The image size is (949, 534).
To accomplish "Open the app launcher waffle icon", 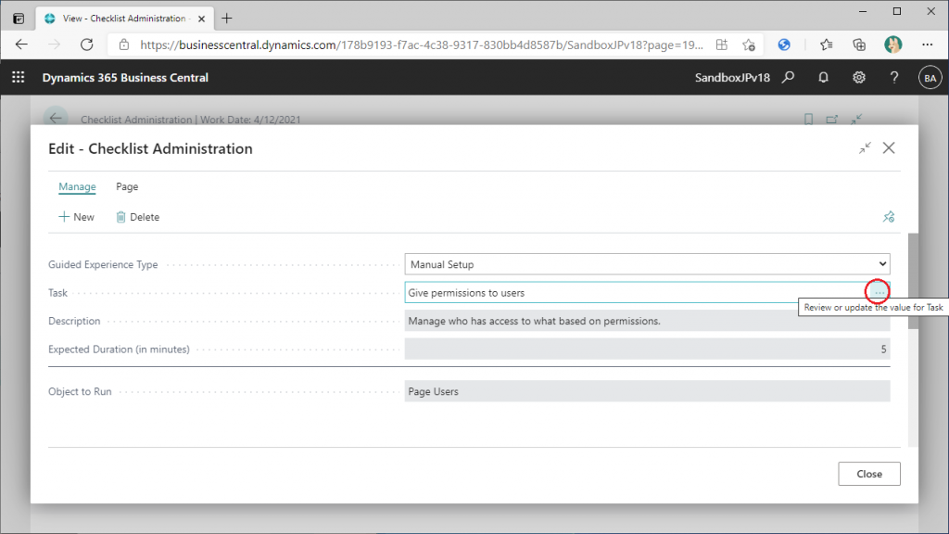I will pyautogui.click(x=19, y=78).
